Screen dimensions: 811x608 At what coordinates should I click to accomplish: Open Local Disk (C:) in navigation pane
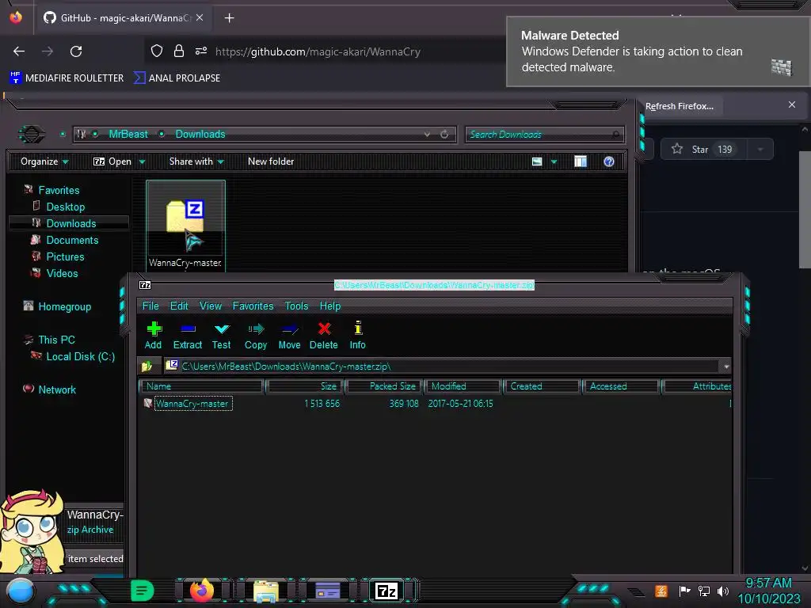(x=81, y=356)
